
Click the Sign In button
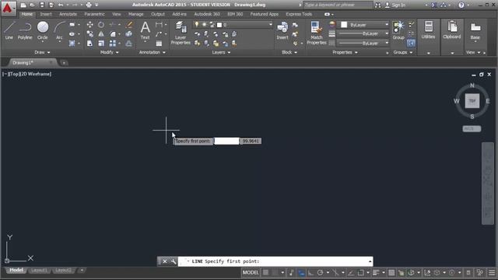click(x=395, y=5)
